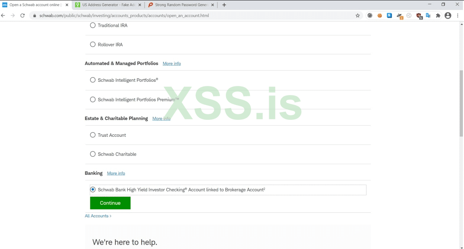Screen dimensions: 464x249
Task: Click the Banking section heading
Action: (94, 173)
